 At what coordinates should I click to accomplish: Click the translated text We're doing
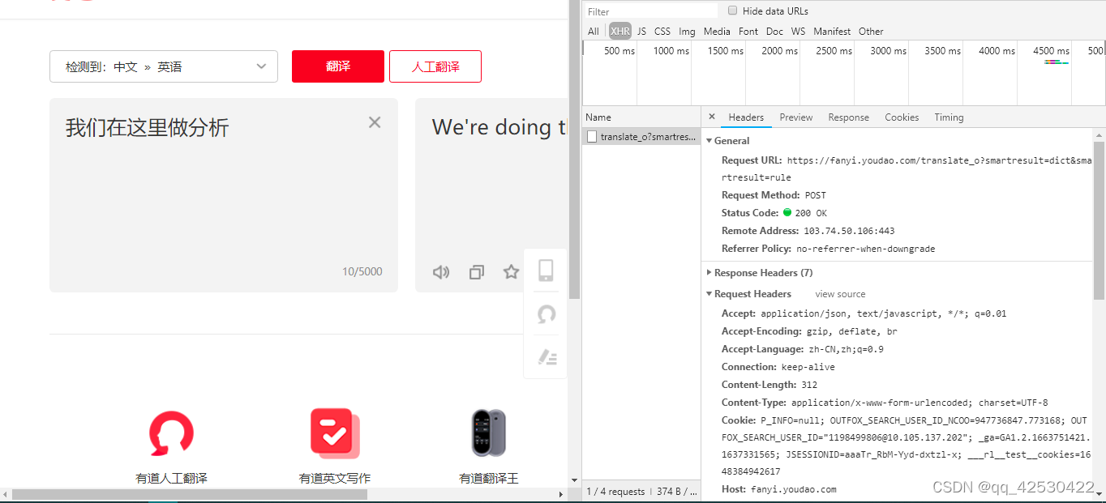pyautogui.click(x=499, y=127)
